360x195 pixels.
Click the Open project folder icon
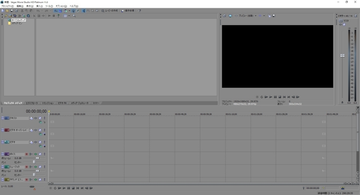click(x=7, y=11)
